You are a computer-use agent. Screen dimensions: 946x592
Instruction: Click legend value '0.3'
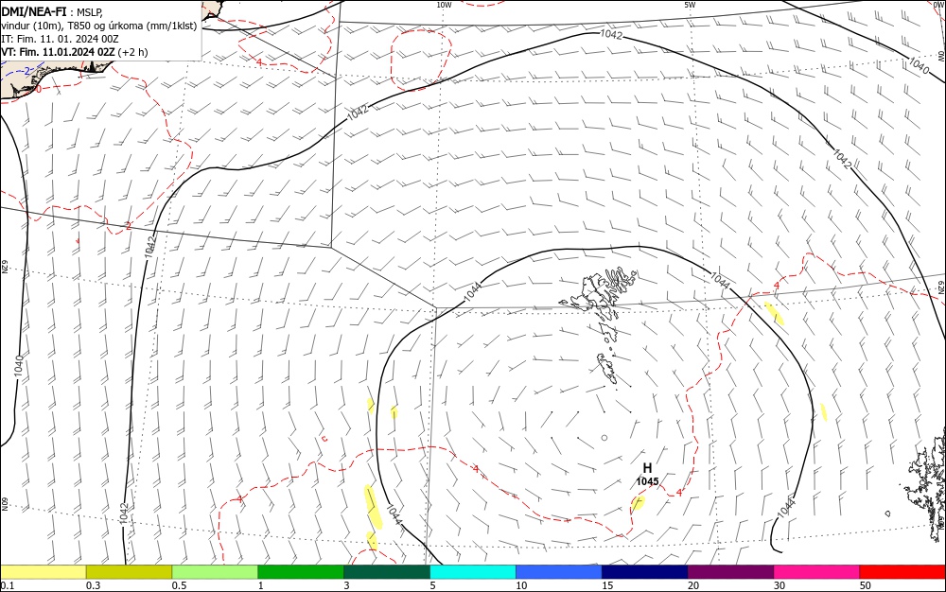[x=93, y=585]
